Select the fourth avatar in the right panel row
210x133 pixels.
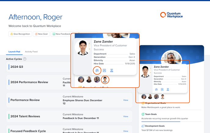click(x=163, y=97)
